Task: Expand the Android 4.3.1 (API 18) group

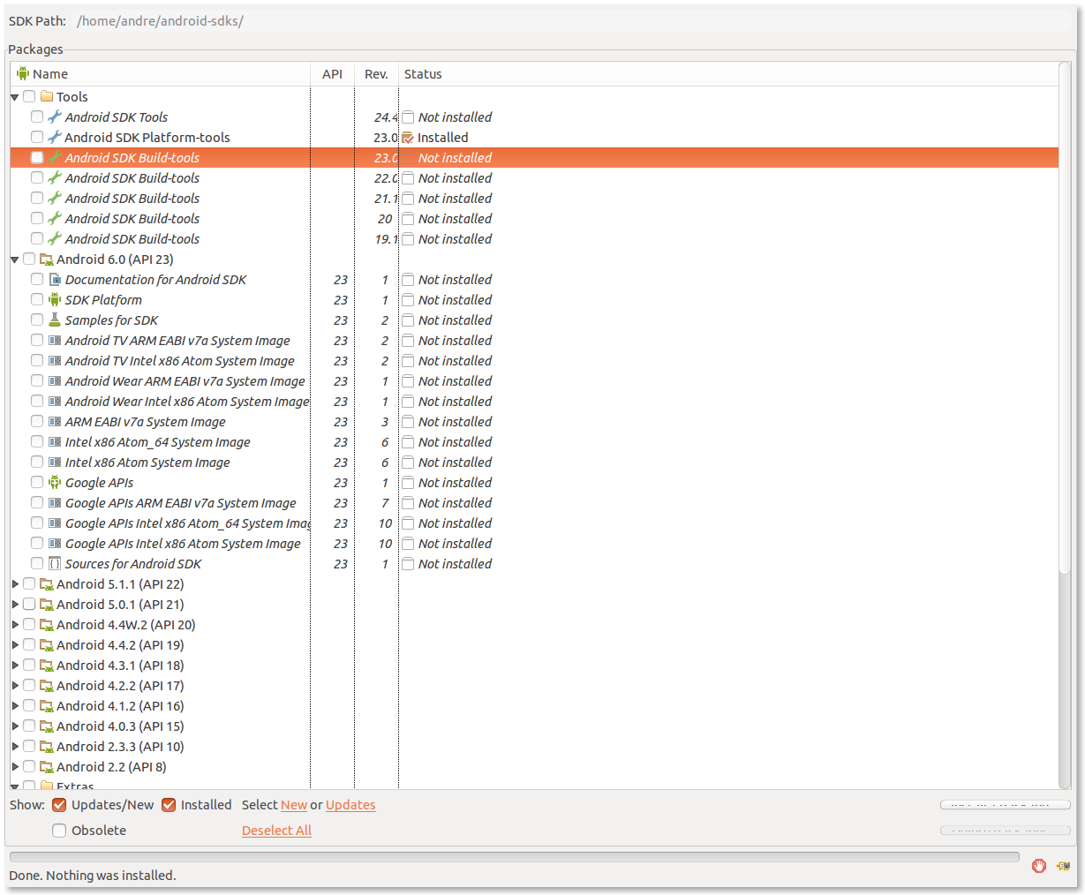Action: pyautogui.click(x=15, y=666)
